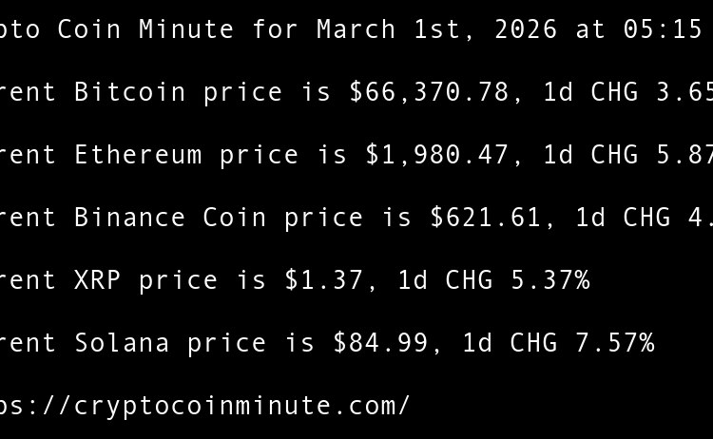Click the word Ethereum
This screenshot has height=439, width=713.
click(x=138, y=155)
